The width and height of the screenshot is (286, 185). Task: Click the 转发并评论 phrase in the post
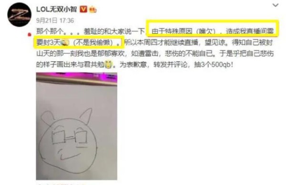point(170,65)
